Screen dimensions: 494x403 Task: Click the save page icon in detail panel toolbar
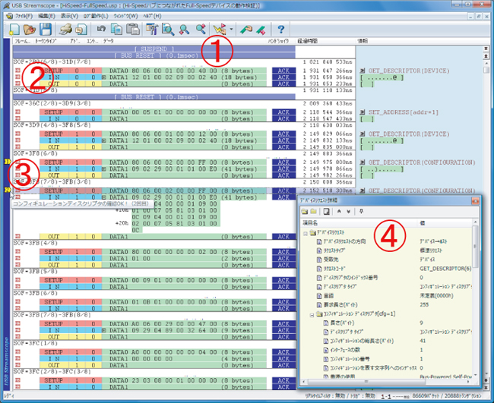[x=326, y=212]
